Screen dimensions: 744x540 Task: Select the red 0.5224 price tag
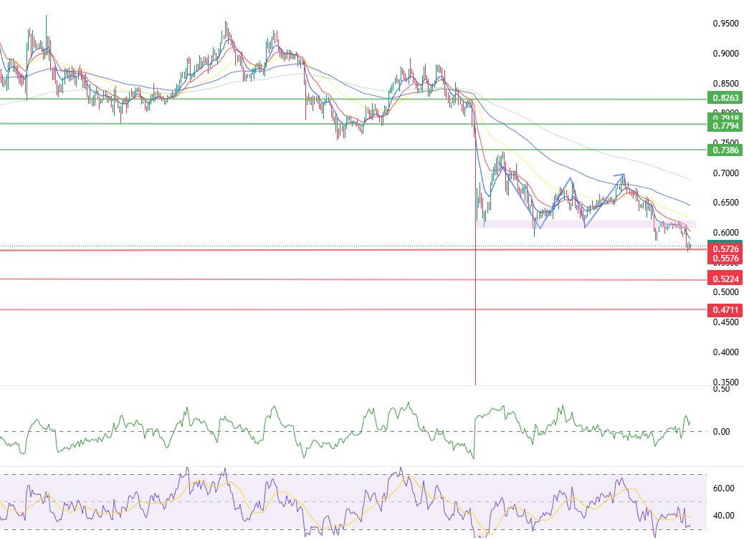pyautogui.click(x=724, y=279)
